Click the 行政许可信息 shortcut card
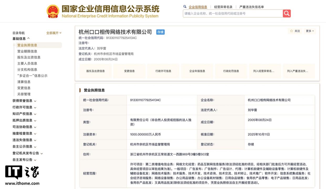The height and width of the screenshot is (189, 326). pyautogui.click(x=163, y=71)
